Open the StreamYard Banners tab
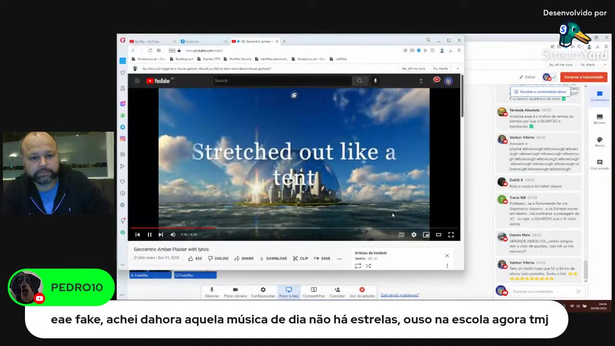The image size is (615, 346). point(600,119)
